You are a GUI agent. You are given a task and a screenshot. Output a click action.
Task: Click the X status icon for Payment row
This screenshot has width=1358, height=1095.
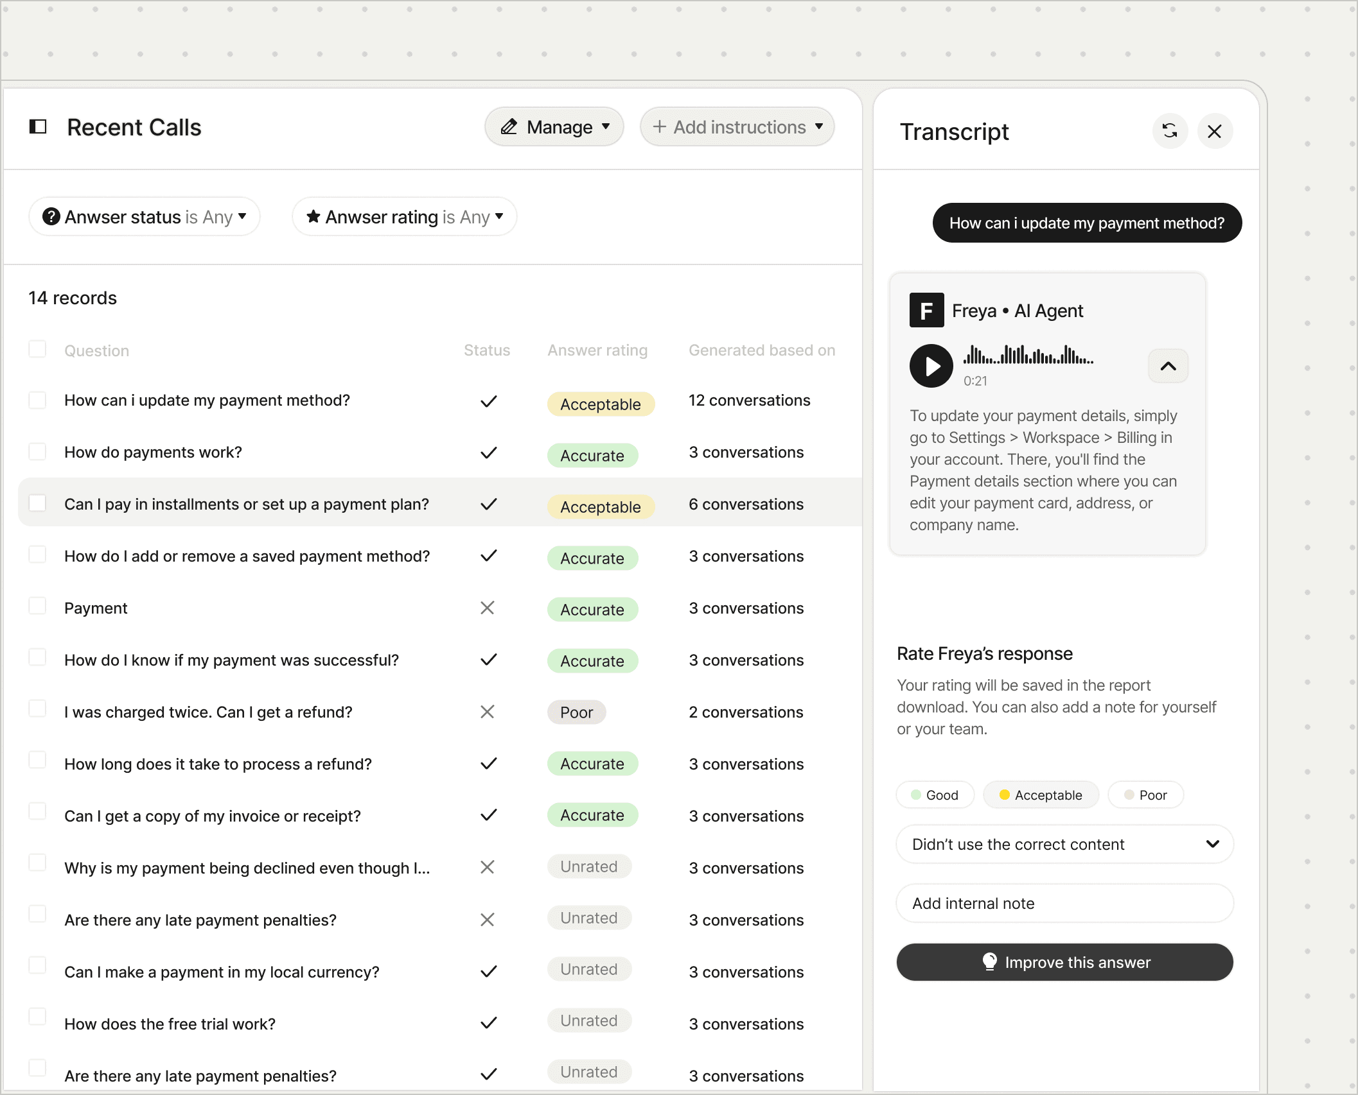(488, 608)
